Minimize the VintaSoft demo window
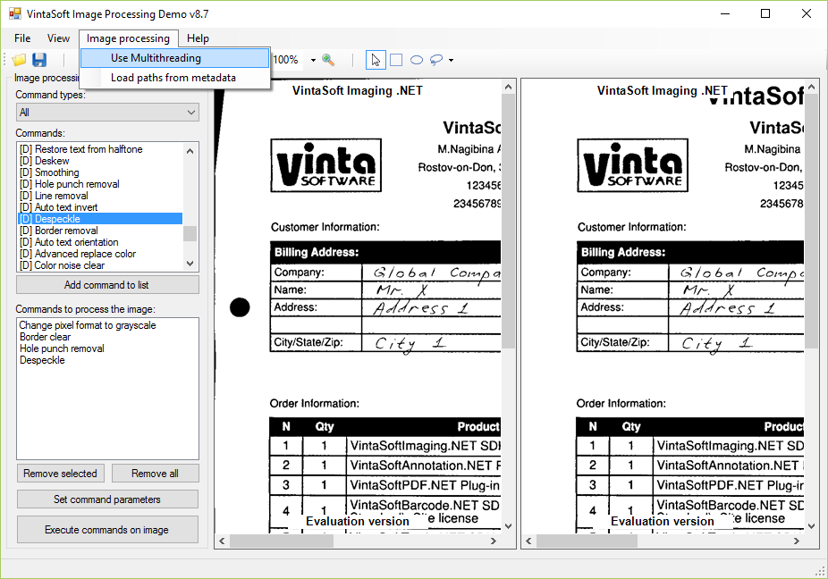Viewport: 828px width, 579px height. click(x=725, y=13)
